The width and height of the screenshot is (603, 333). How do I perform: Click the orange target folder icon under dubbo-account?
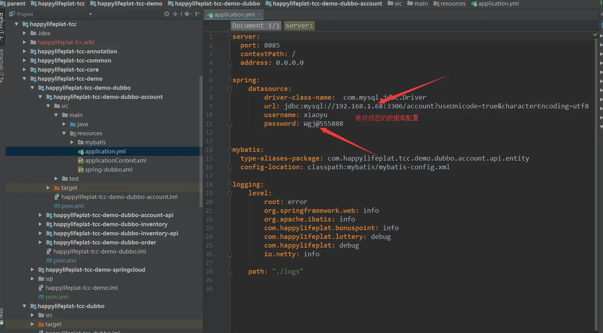click(57, 188)
